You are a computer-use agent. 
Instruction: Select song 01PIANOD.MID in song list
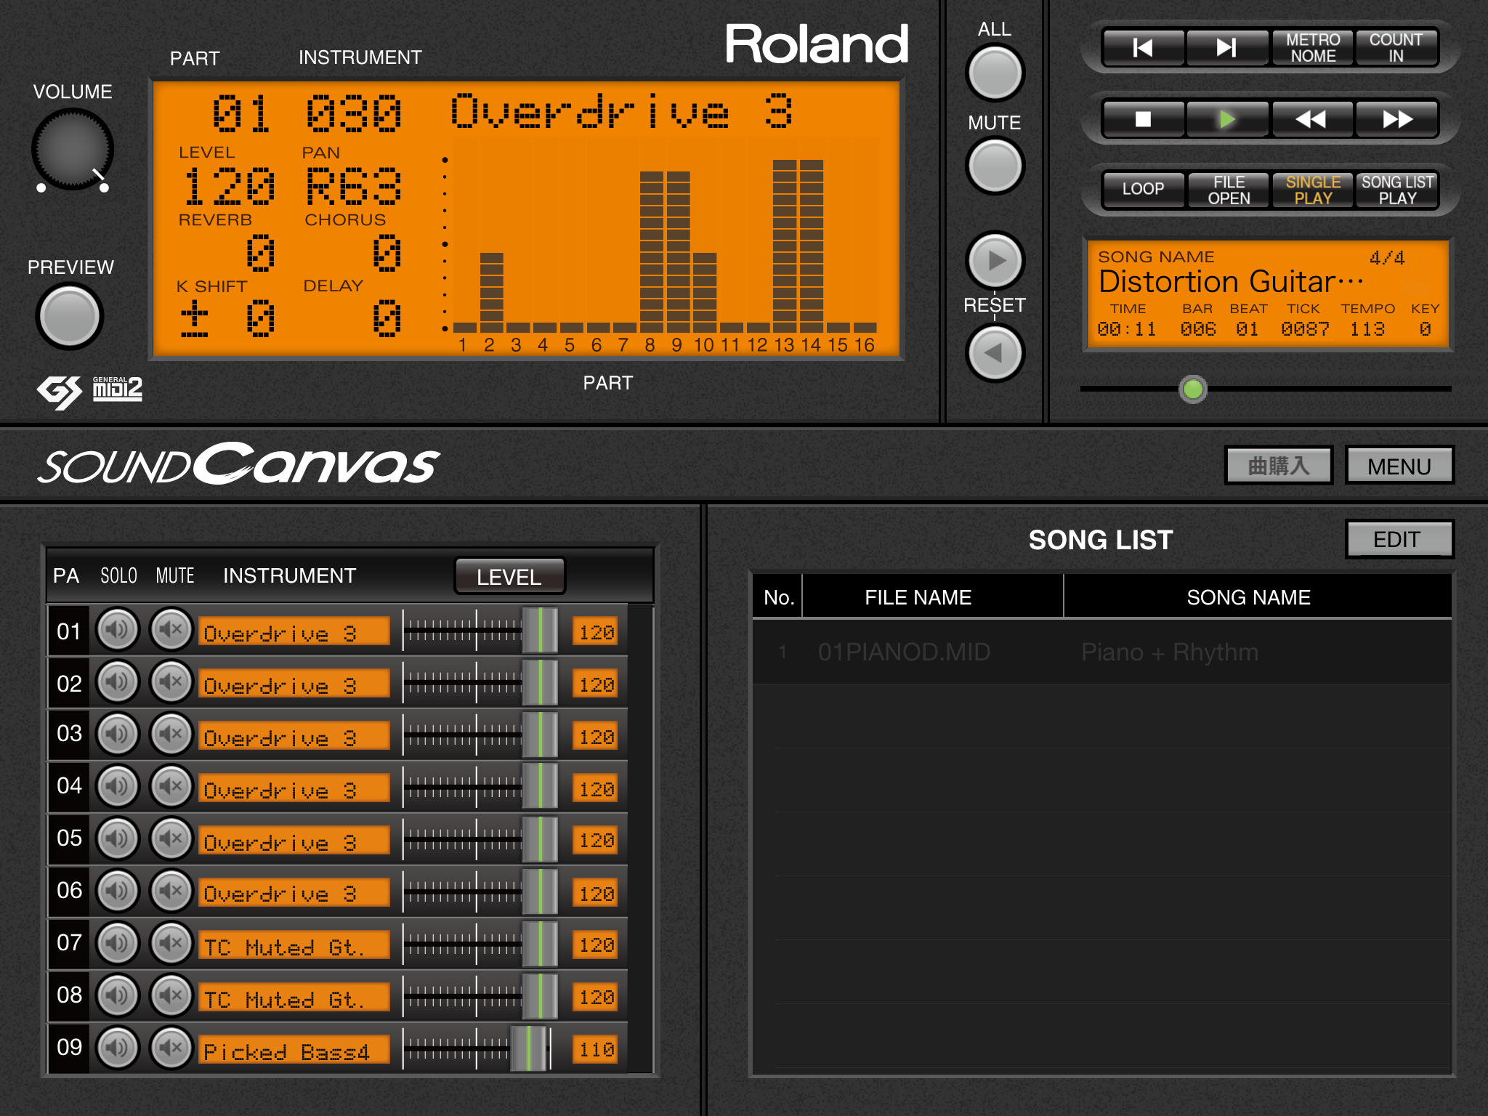pyautogui.click(x=1102, y=652)
